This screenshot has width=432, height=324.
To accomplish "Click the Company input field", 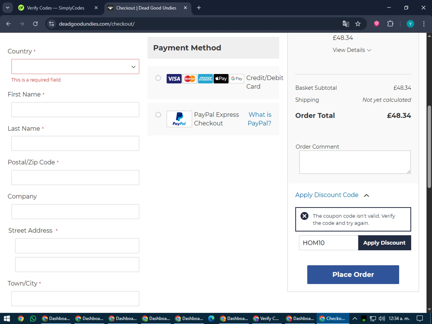I will pos(75,212).
